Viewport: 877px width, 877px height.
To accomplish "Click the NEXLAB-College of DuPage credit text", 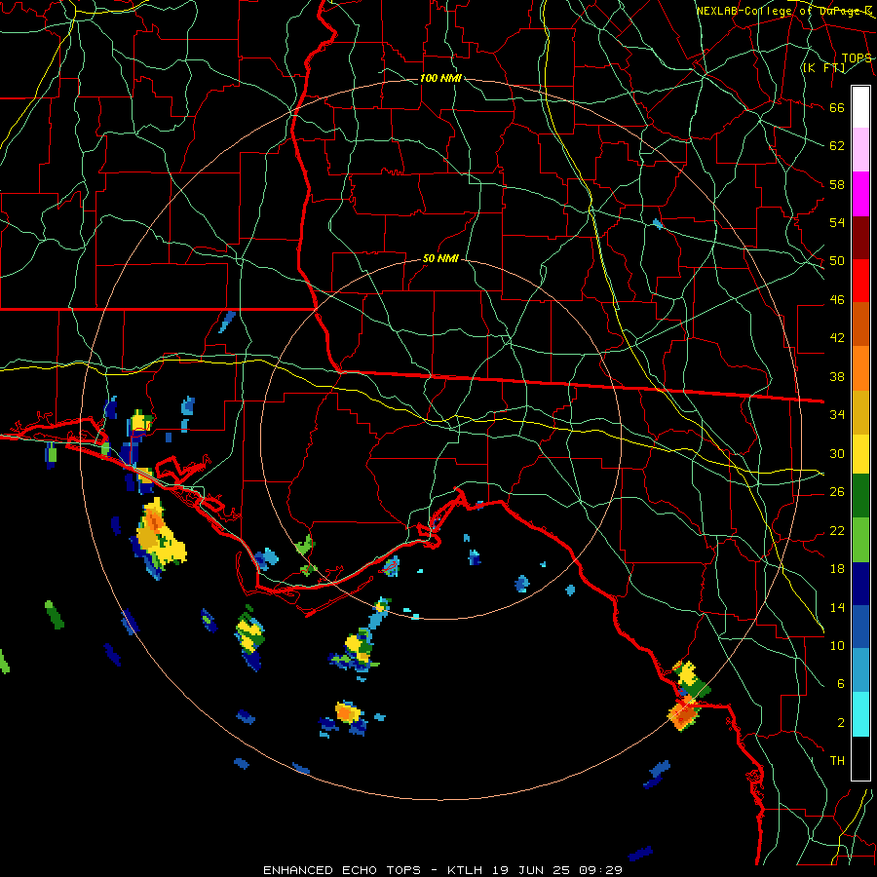I will 784,11.
